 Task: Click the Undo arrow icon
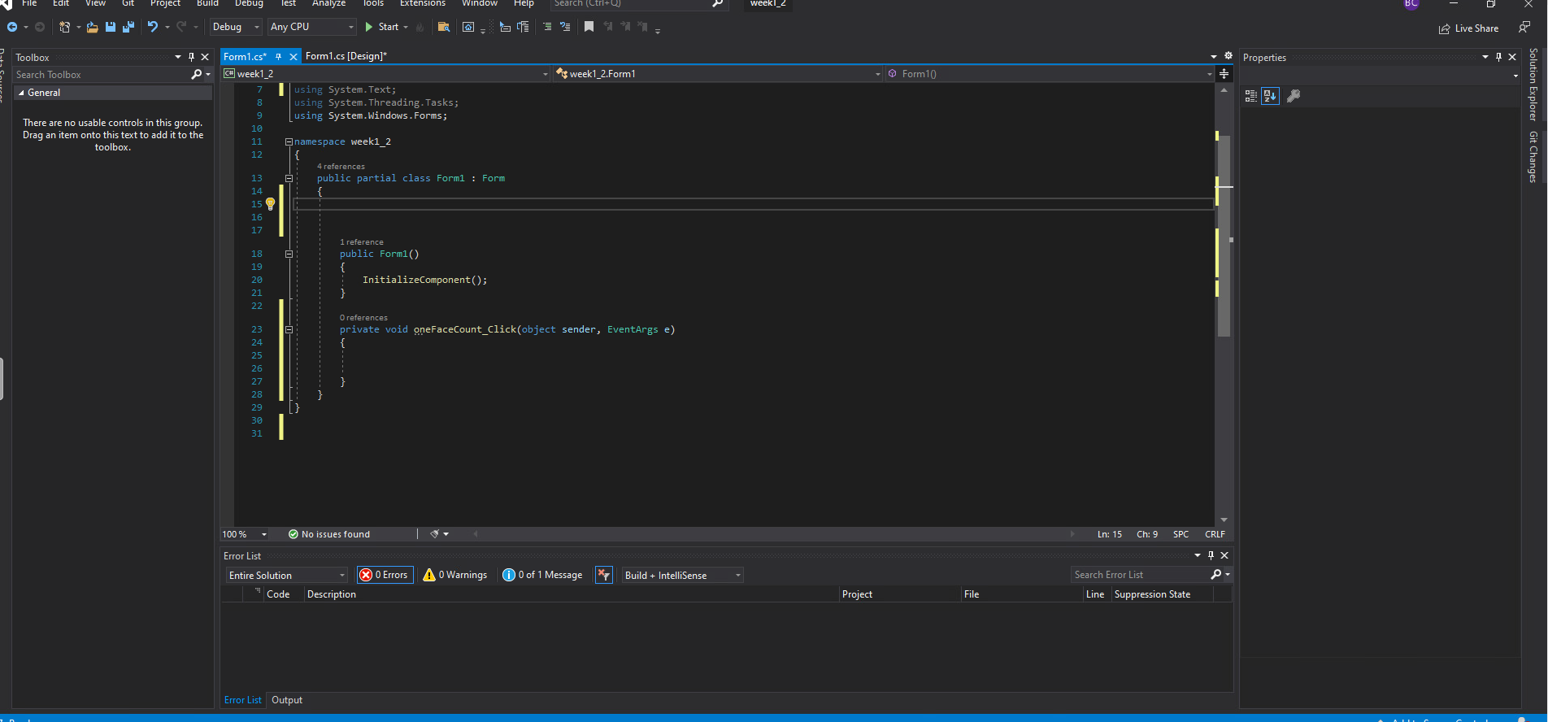[x=152, y=27]
